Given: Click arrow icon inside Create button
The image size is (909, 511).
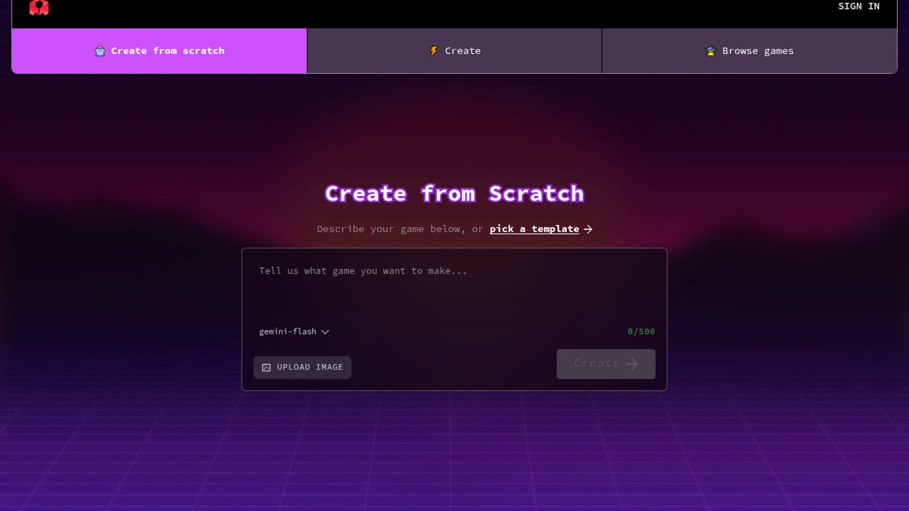Looking at the screenshot, I should pos(632,364).
